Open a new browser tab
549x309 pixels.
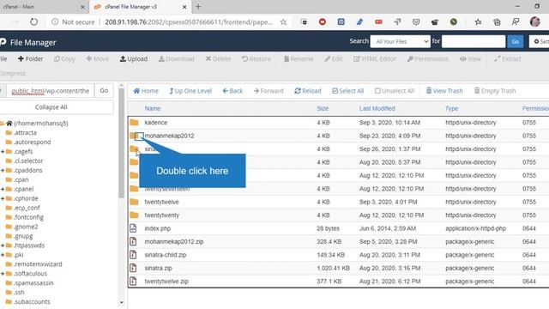[198, 7]
